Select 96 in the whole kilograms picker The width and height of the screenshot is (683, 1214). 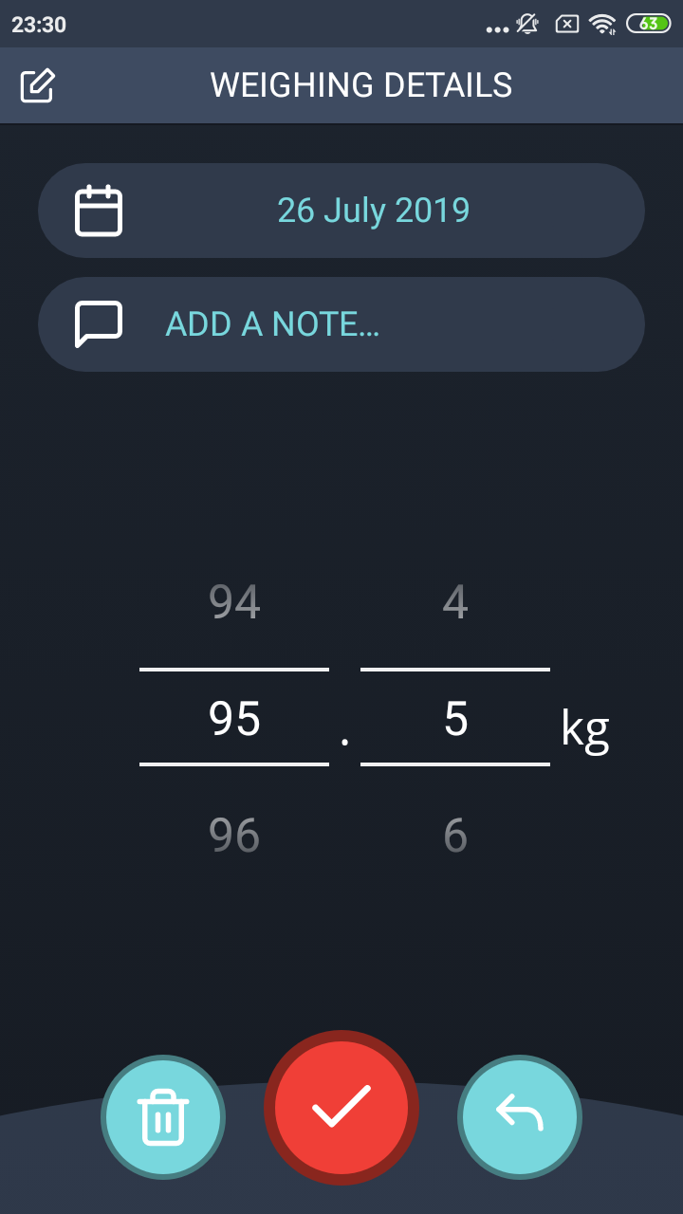(234, 836)
